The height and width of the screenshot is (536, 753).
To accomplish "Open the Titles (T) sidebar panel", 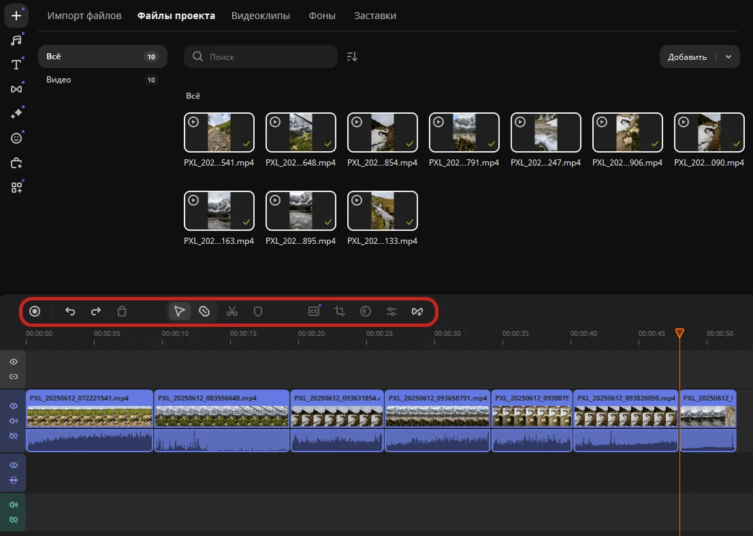I will pos(16,65).
